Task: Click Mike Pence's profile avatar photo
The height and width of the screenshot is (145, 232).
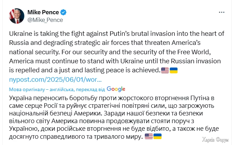Action: [17, 16]
